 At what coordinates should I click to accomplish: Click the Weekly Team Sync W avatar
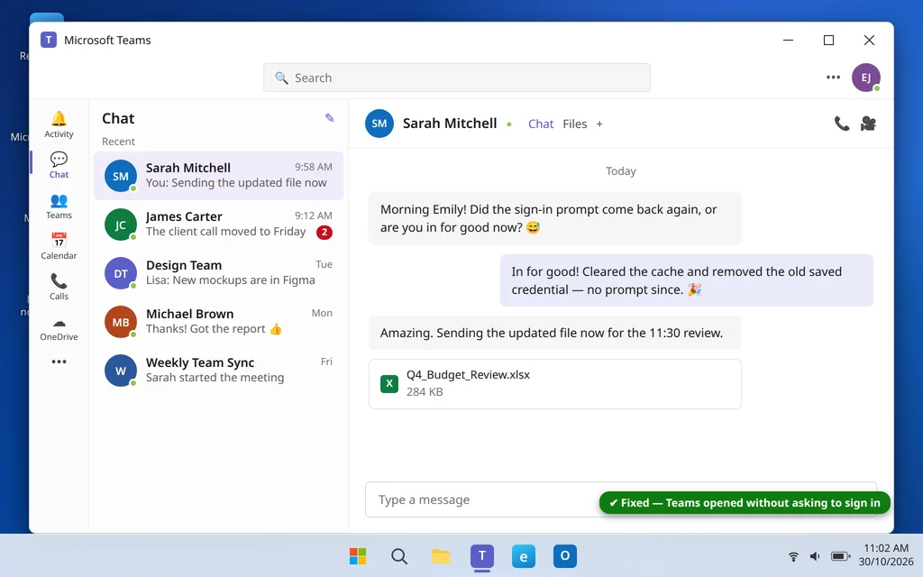tap(121, 371)
